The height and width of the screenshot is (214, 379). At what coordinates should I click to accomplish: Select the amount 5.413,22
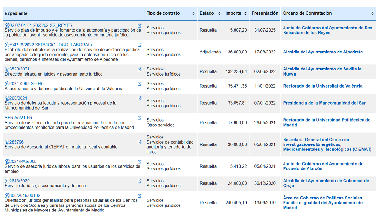(x=238, y=166)
